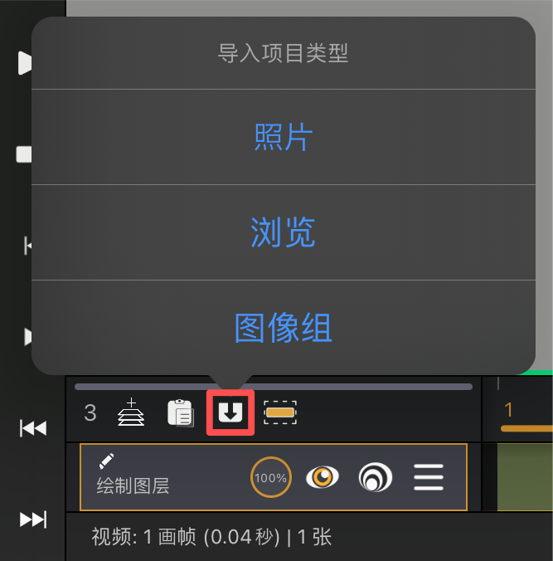Select the green frame cell in timeline
Viewport: 553px width, 561px height.
click(525, 477)
